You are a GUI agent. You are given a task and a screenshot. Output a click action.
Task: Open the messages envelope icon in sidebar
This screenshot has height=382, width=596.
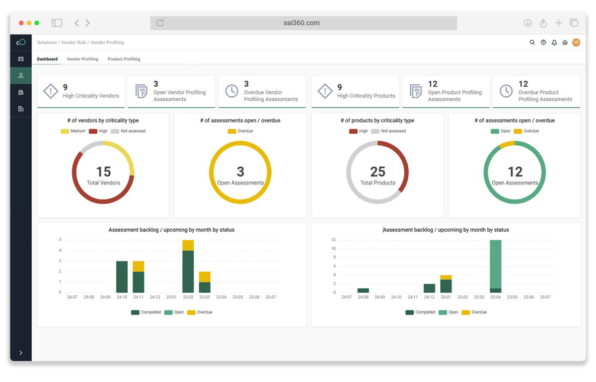pos(20,59)
